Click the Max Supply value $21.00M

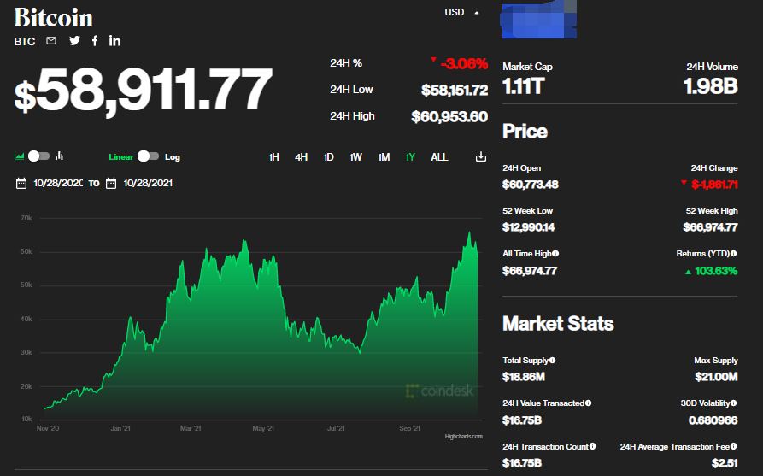click(716, 377)
